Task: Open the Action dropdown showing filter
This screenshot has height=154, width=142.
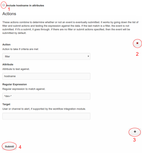Action: tap(46, 56)
